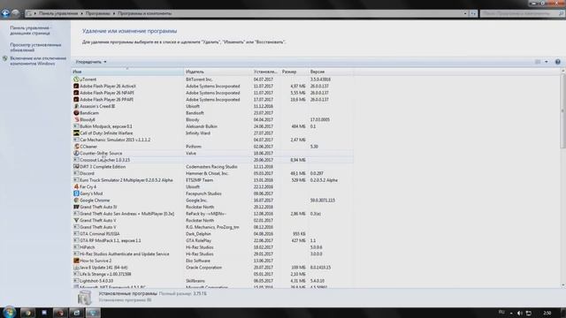566x318 pixels.
Task: Open the help question-mark icon
Action: tap(558, 62)
